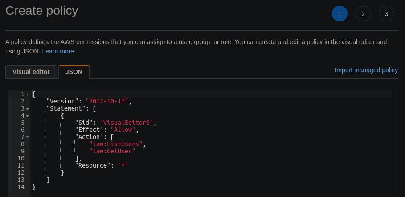The width and height of the screenshot is (405, 197).
Task: Go to step 2 circle indicator
Action: coord(363,14)
